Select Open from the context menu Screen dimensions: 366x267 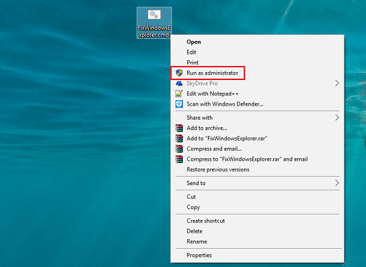[x=193, y=42]
